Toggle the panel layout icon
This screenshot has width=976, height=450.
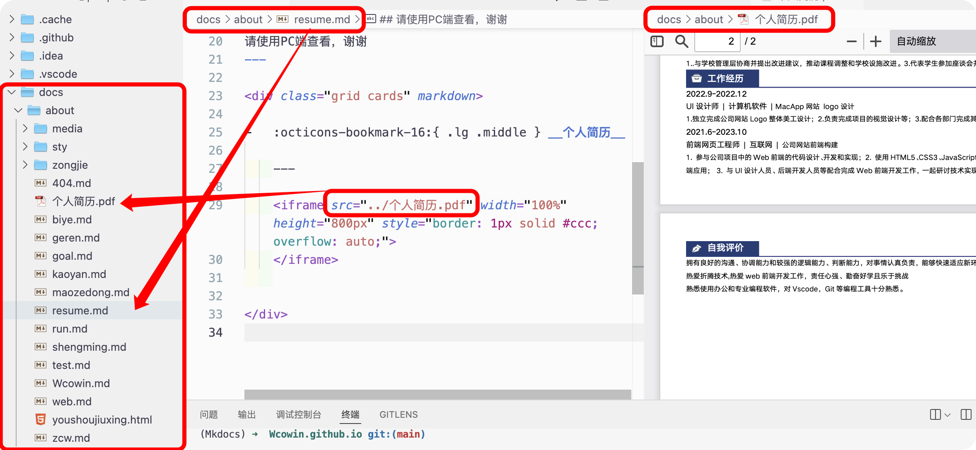tap(966, 414)
